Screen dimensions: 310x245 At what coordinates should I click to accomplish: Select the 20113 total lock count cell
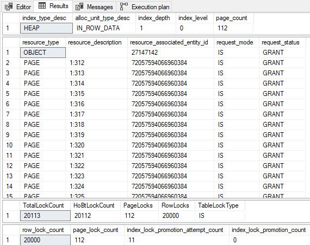tap(45, 216)
